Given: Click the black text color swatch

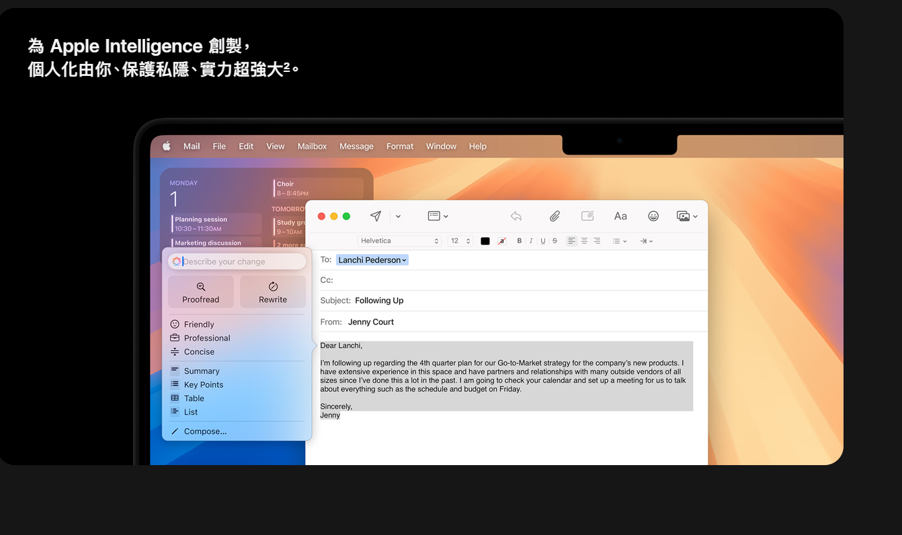Looking at the screenshot, I should [x=485, y=241].
